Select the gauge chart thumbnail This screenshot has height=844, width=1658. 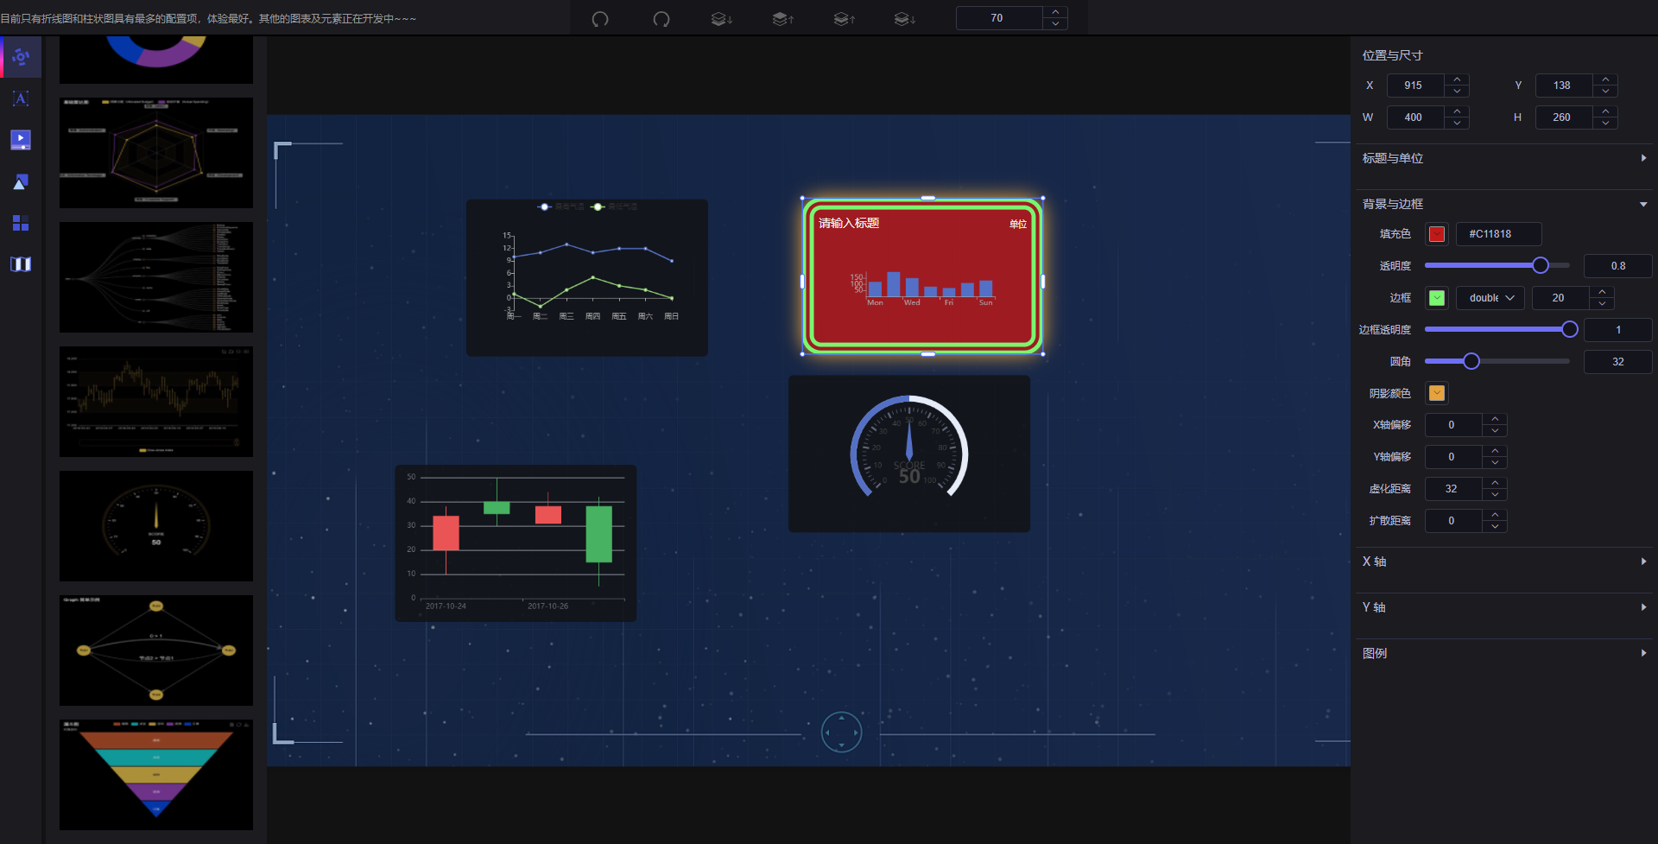point(156,526)
